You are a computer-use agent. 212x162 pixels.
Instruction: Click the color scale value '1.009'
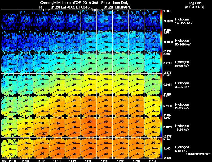coord(167,11)
